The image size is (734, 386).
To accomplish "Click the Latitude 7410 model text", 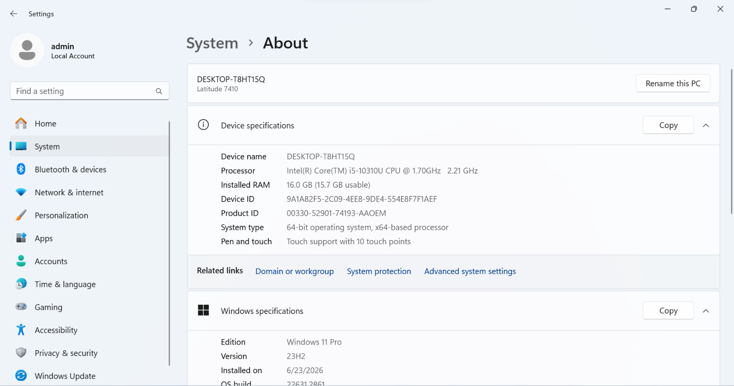I will 217,89.
